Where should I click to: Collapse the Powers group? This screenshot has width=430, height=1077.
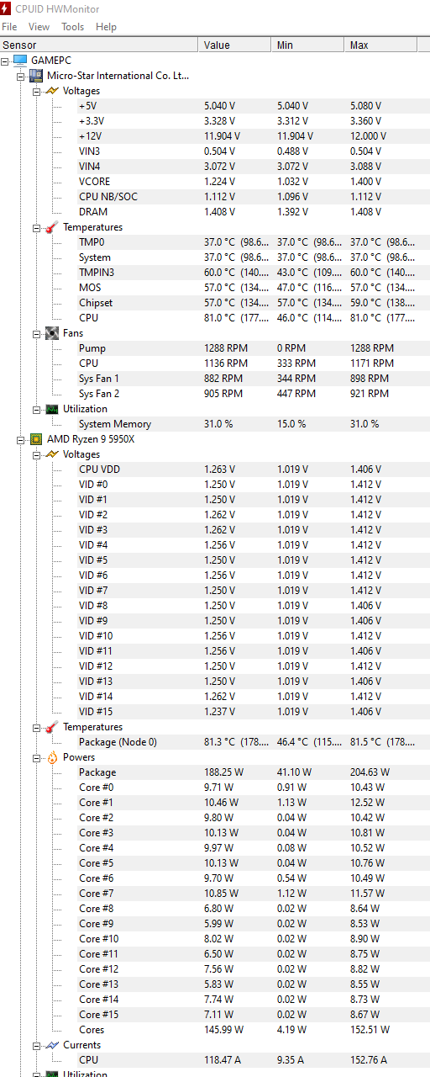click(x=36, y=757)
